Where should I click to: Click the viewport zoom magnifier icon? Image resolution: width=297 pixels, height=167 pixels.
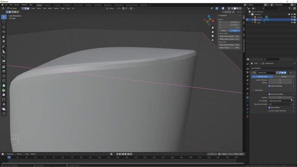tap(213, 28)
